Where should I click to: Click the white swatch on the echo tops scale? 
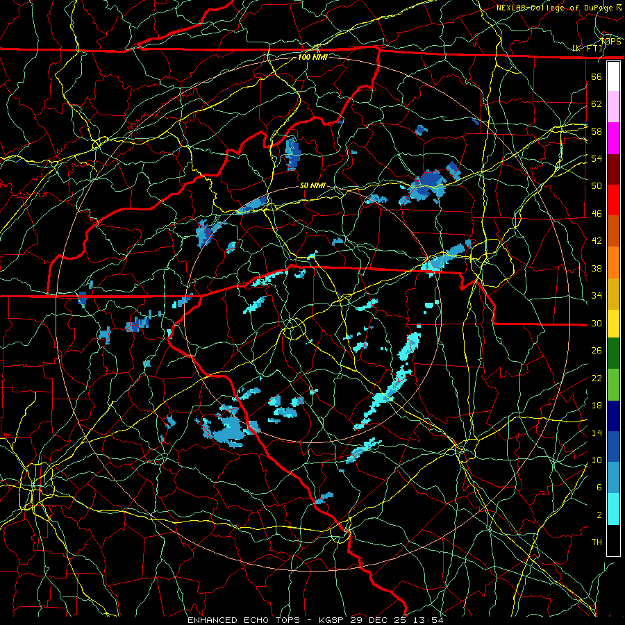613,76
